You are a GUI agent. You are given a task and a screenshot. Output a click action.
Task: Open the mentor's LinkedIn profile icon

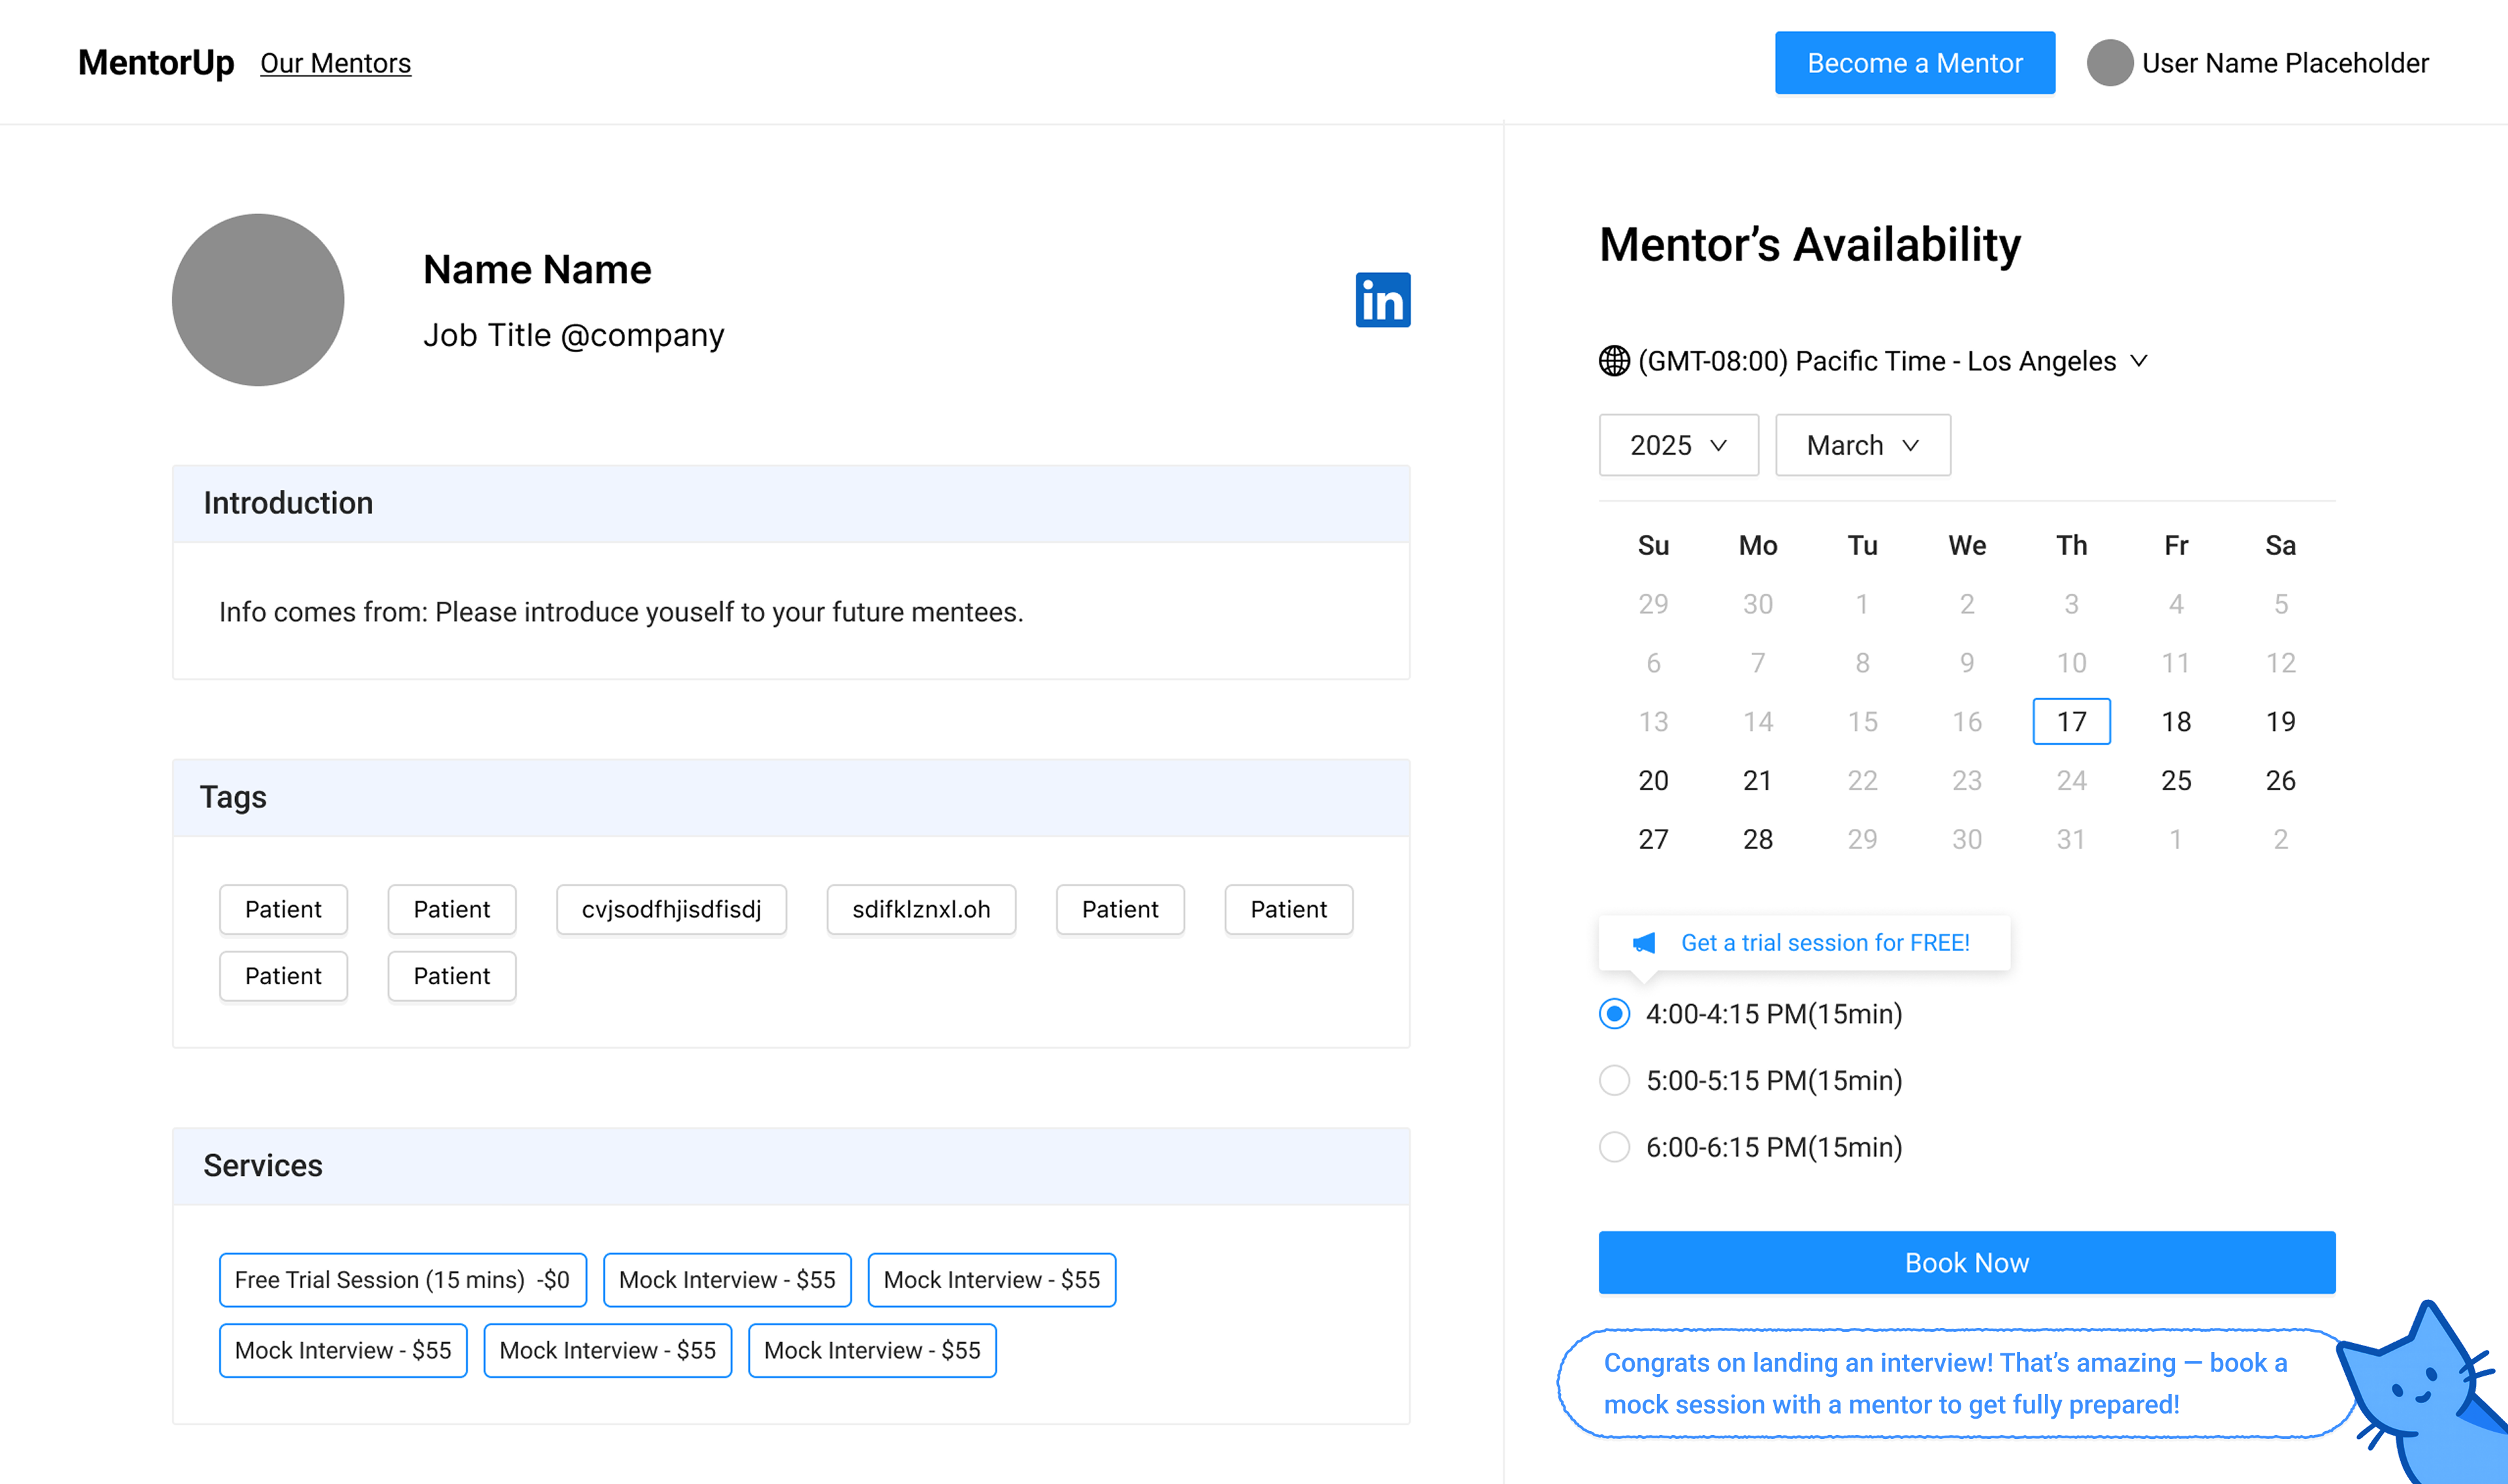[1381, 300]
